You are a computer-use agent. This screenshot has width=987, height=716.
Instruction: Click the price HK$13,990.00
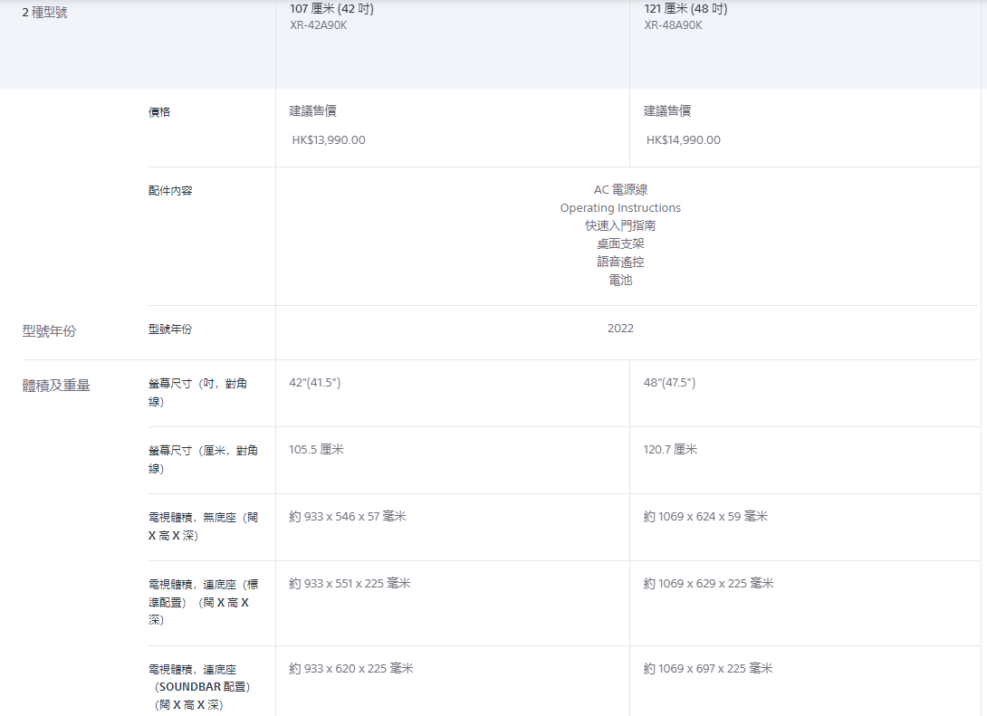tap(329, 139)
